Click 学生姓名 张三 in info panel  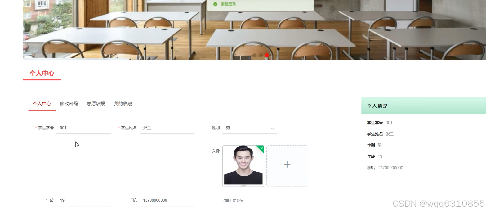380,134
